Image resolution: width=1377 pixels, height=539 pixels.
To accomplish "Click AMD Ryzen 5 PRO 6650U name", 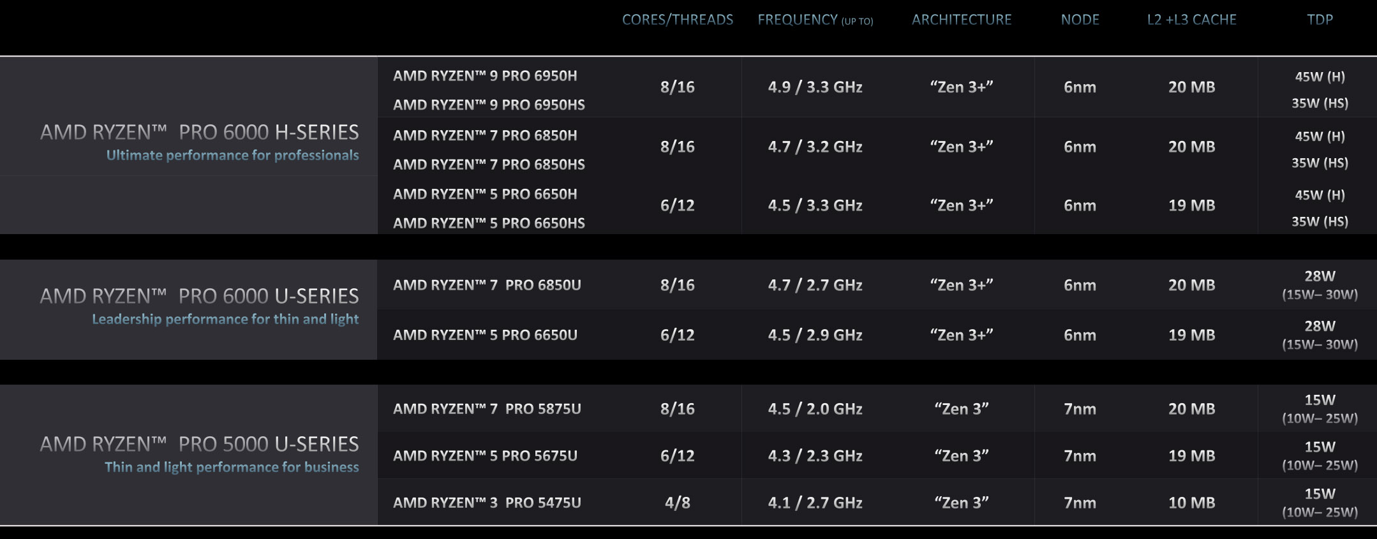I will click(x=485, y=335).
